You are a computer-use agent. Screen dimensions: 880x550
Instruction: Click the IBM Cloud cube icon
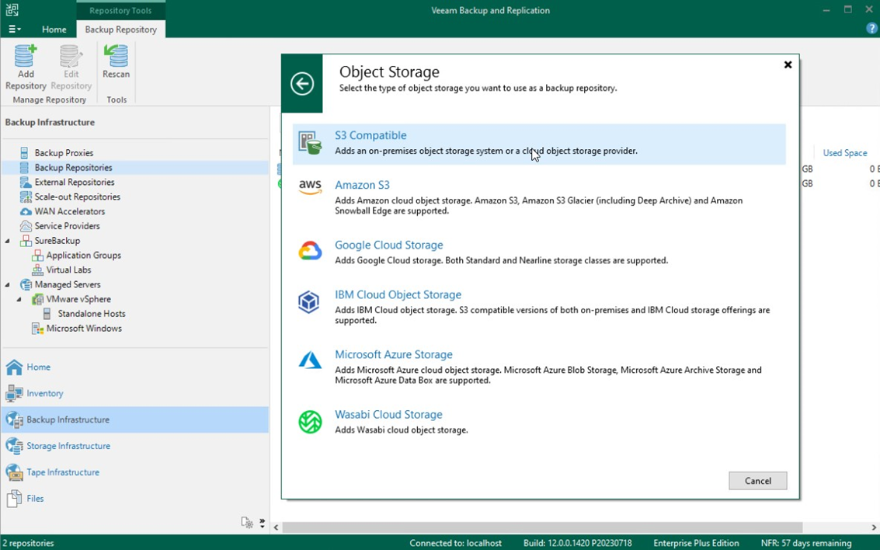pos(308,302)
